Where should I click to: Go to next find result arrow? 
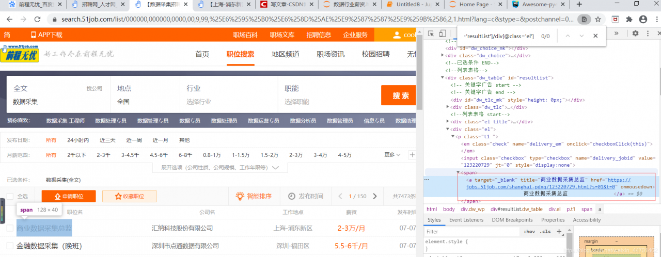(581, 36)
